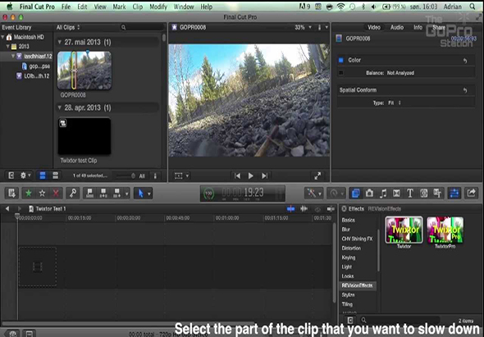Open the Photos Browser camera icon

click(x=369, y=194)
